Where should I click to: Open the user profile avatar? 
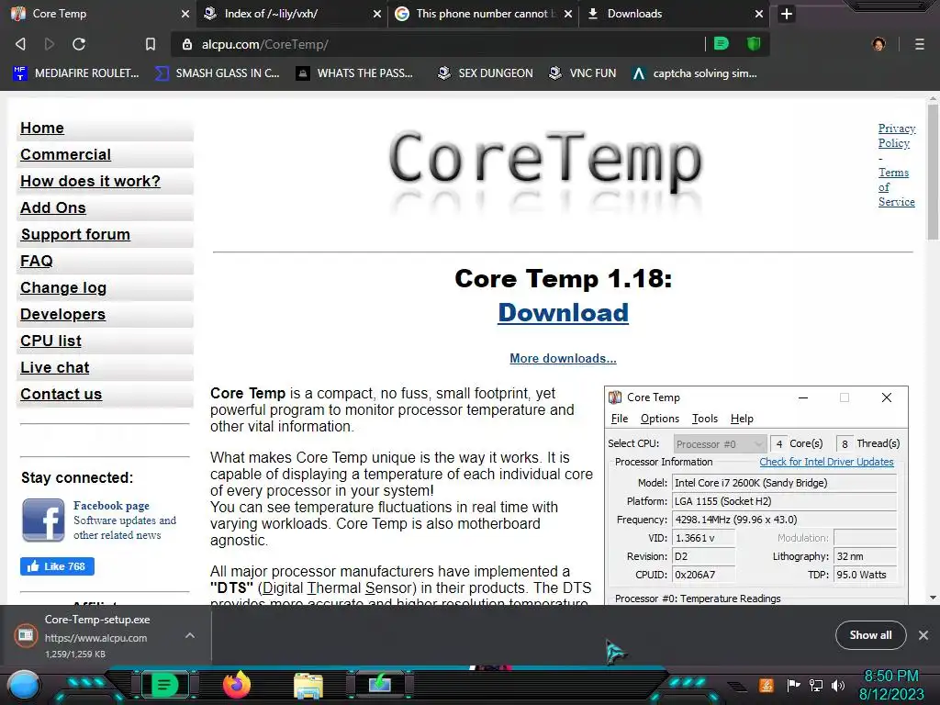click(878, 44)
